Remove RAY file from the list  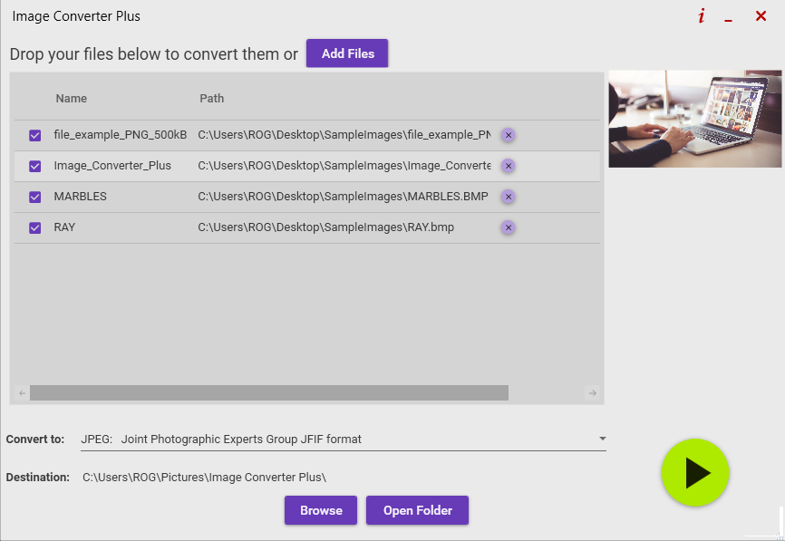(509, 227)
